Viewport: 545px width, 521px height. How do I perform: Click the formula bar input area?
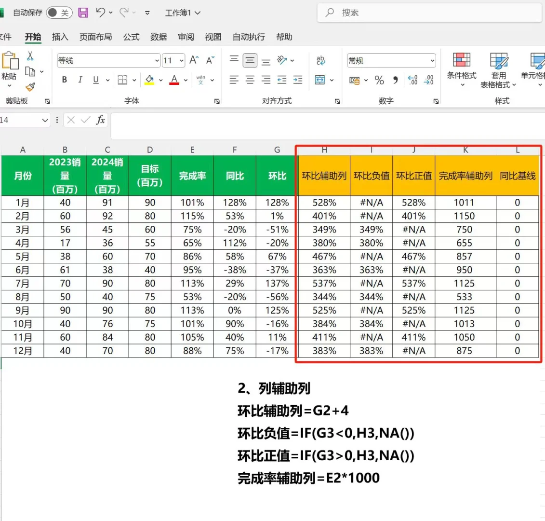click(328, 125)
